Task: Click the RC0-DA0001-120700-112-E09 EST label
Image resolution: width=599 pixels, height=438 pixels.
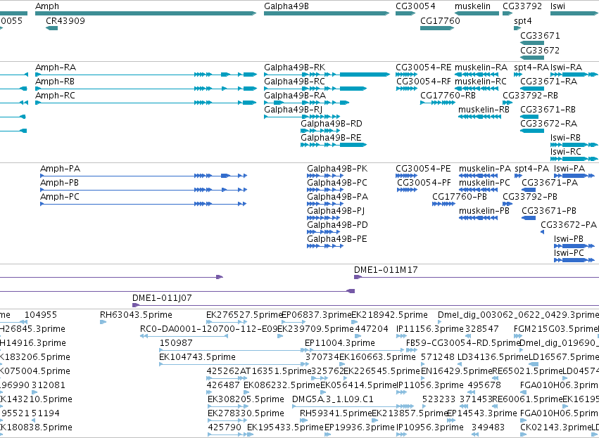Action: coord(209,329)
